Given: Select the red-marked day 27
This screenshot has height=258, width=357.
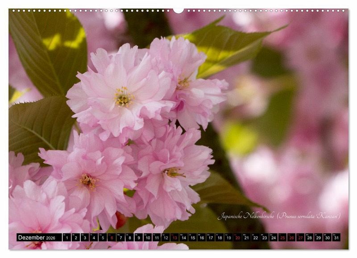Looking at the screenshot, I should 300,237.
